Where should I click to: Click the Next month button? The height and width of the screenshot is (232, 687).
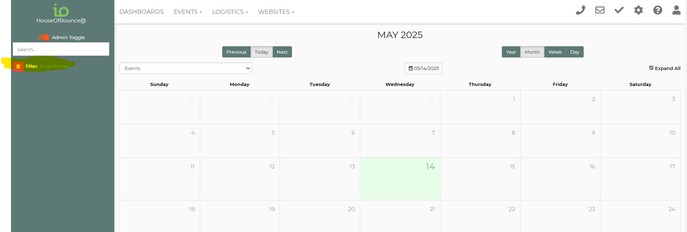point(282,52)
